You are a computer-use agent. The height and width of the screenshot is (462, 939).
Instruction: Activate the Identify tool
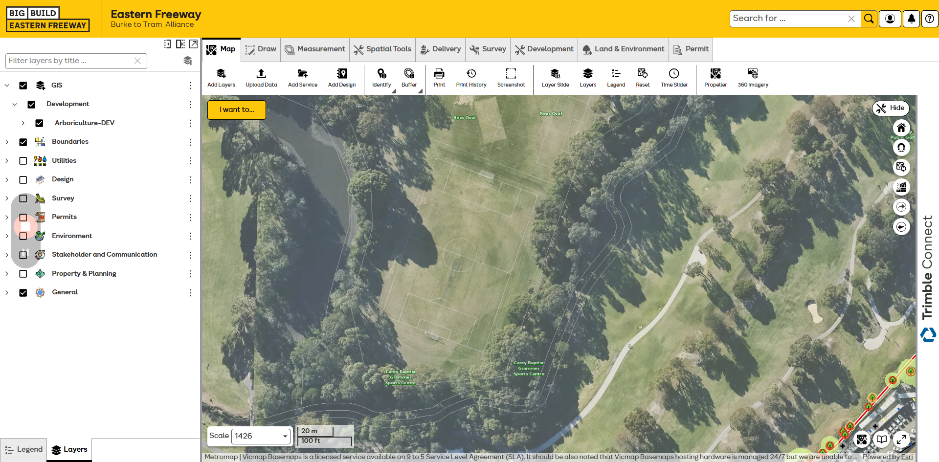pyautogui.click(x=381, y=78)
